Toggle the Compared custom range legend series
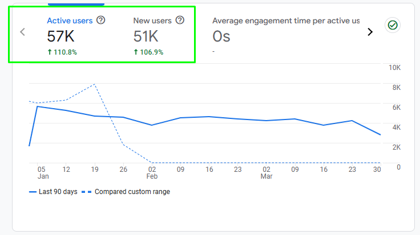 tap(127, 192)
